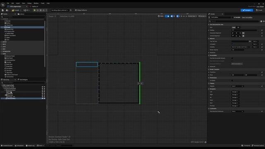Open the Visibility dropdown in Behavior
The height and width of the screenshot is (149, 265).
click(240, 47)
